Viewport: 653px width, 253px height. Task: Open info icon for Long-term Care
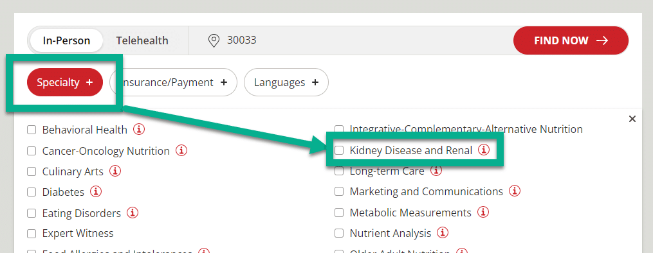[x=436, y=170]
